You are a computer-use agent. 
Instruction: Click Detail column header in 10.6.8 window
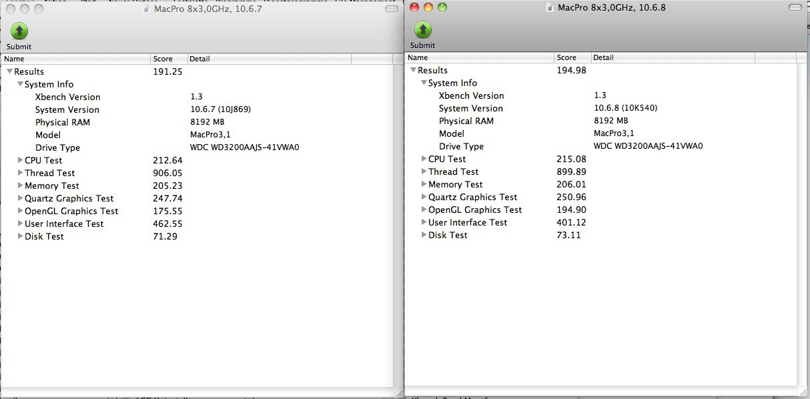click(x=673, y=57)
